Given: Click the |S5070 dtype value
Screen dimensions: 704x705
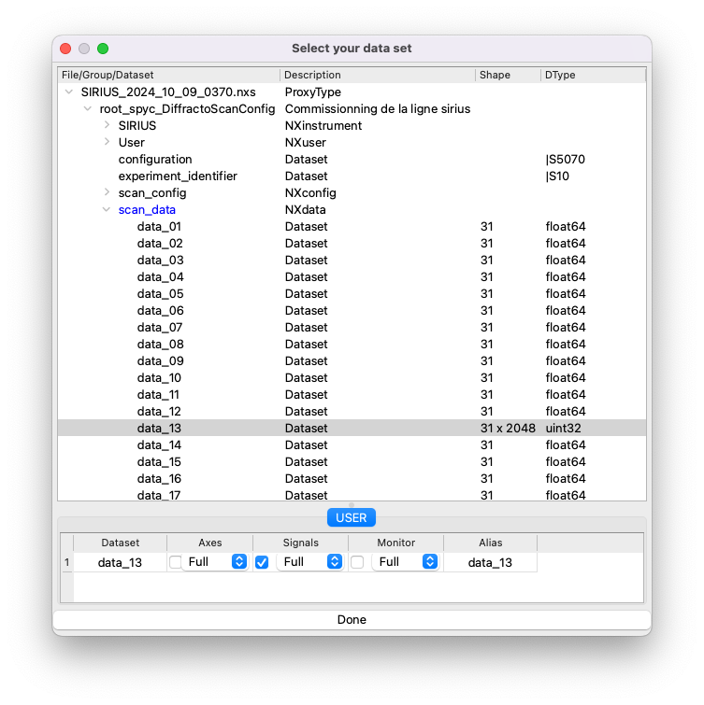Looking at the screenshot, I should [x=565, y=159].
